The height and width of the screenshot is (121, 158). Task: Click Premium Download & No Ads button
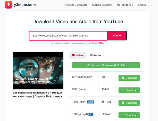point(106,65)
